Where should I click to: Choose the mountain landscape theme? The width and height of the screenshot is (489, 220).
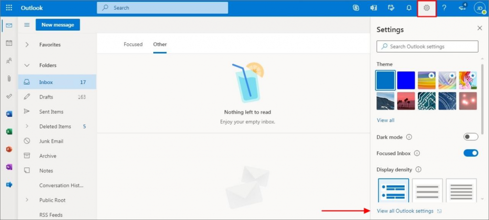click(385, 101)
